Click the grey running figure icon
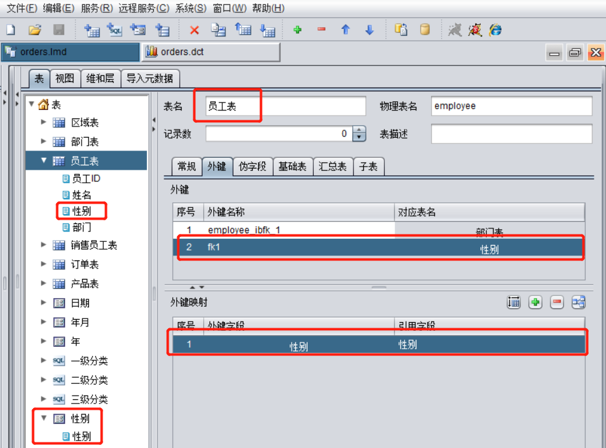This screenshot has height=448, width=606. (x=455, y=30)
